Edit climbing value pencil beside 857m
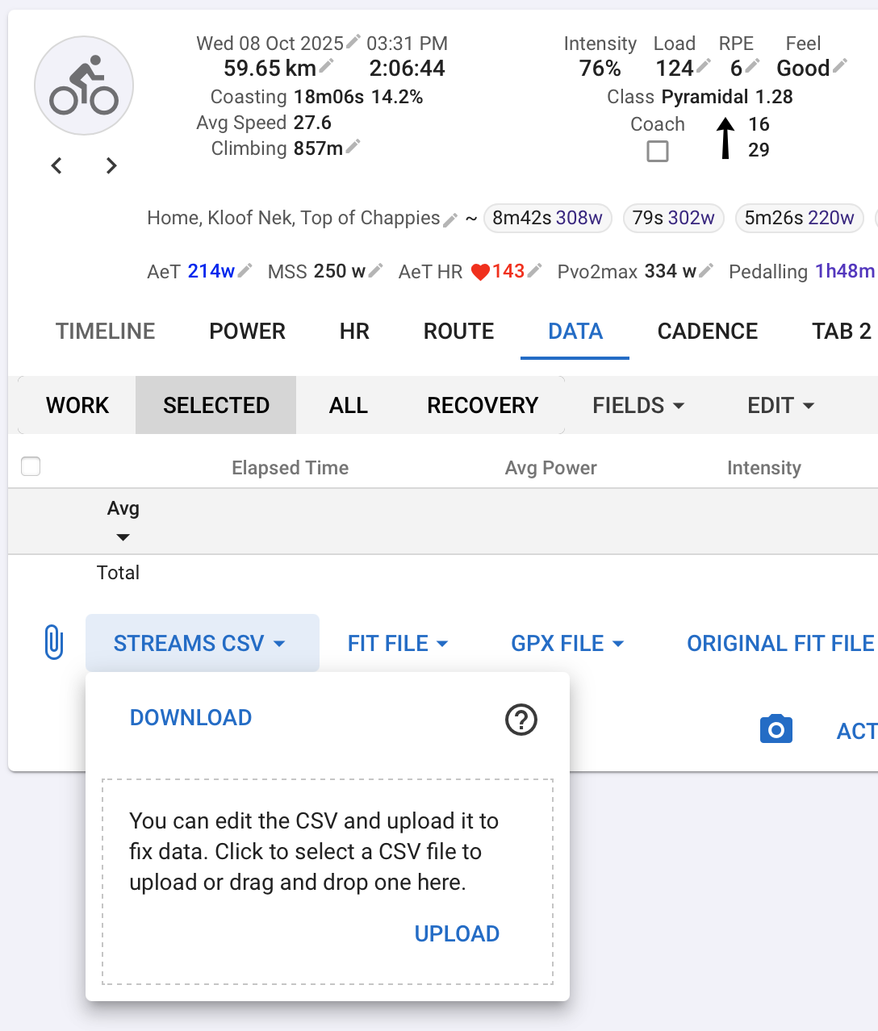Screen dimensions: 878x1031 coord(353,146)
